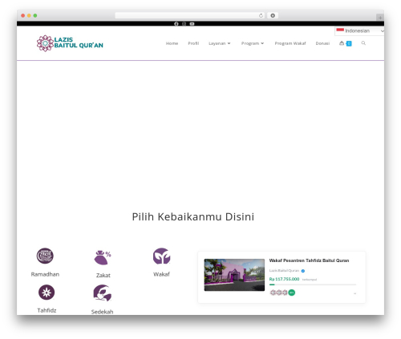This screenshot has width=401, height=339.
Task: Select the Ramadhan category icon
Action: tap(45, 256)
